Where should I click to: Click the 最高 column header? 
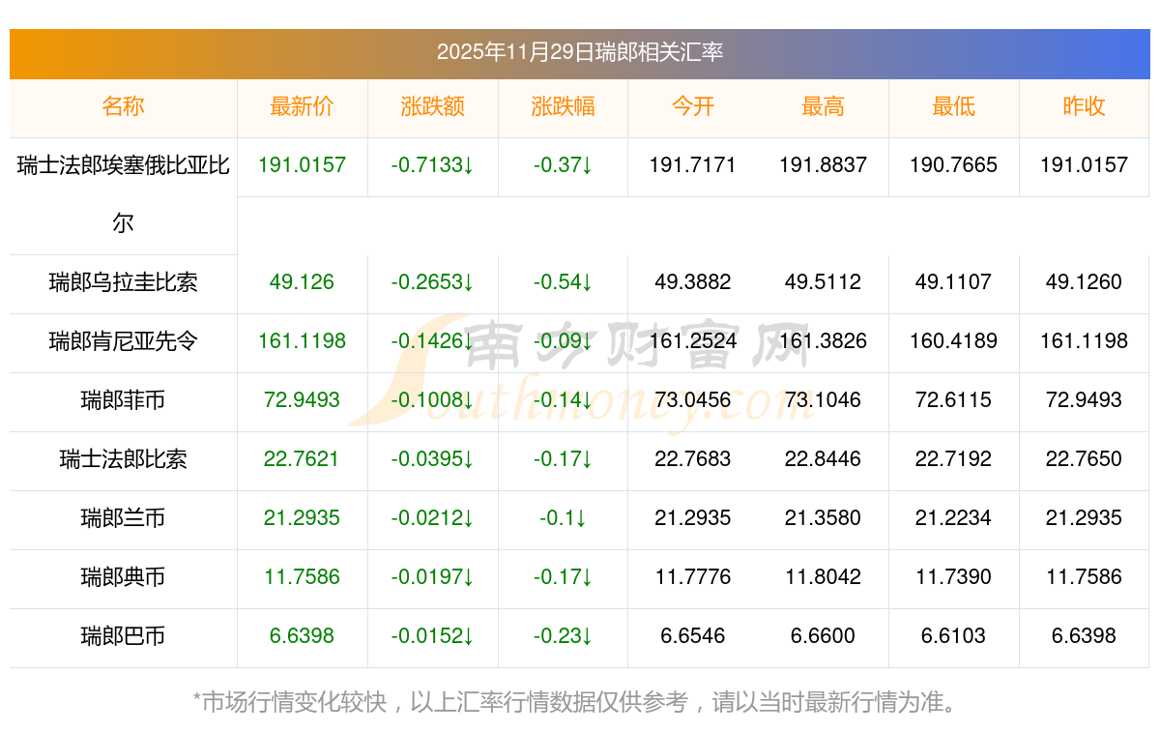tap(823, 107)
